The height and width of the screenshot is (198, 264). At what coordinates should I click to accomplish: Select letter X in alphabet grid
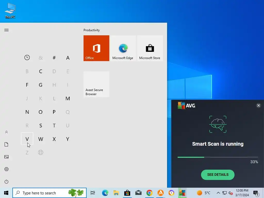coord(54,139)
